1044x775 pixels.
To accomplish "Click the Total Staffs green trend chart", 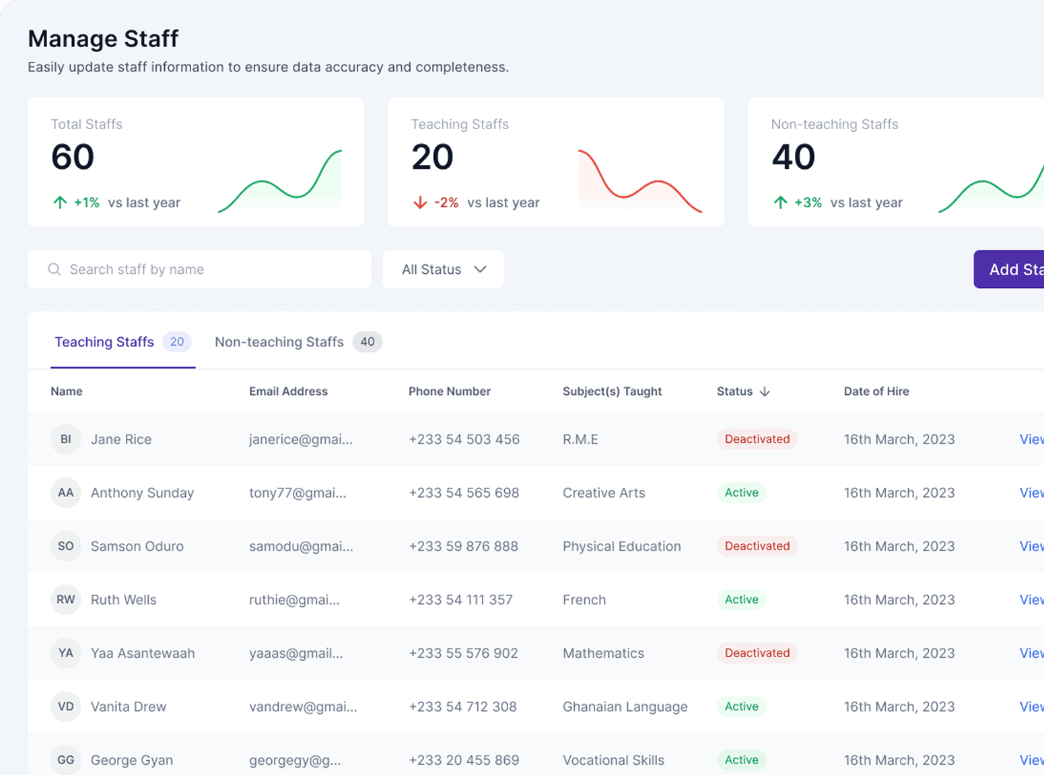I will pos(280,182).
